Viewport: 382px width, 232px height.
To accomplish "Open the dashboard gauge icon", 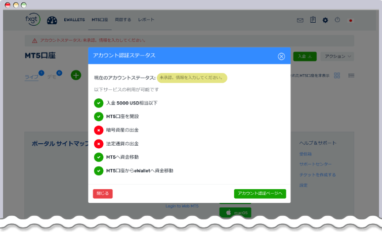I will pos(52,20).
